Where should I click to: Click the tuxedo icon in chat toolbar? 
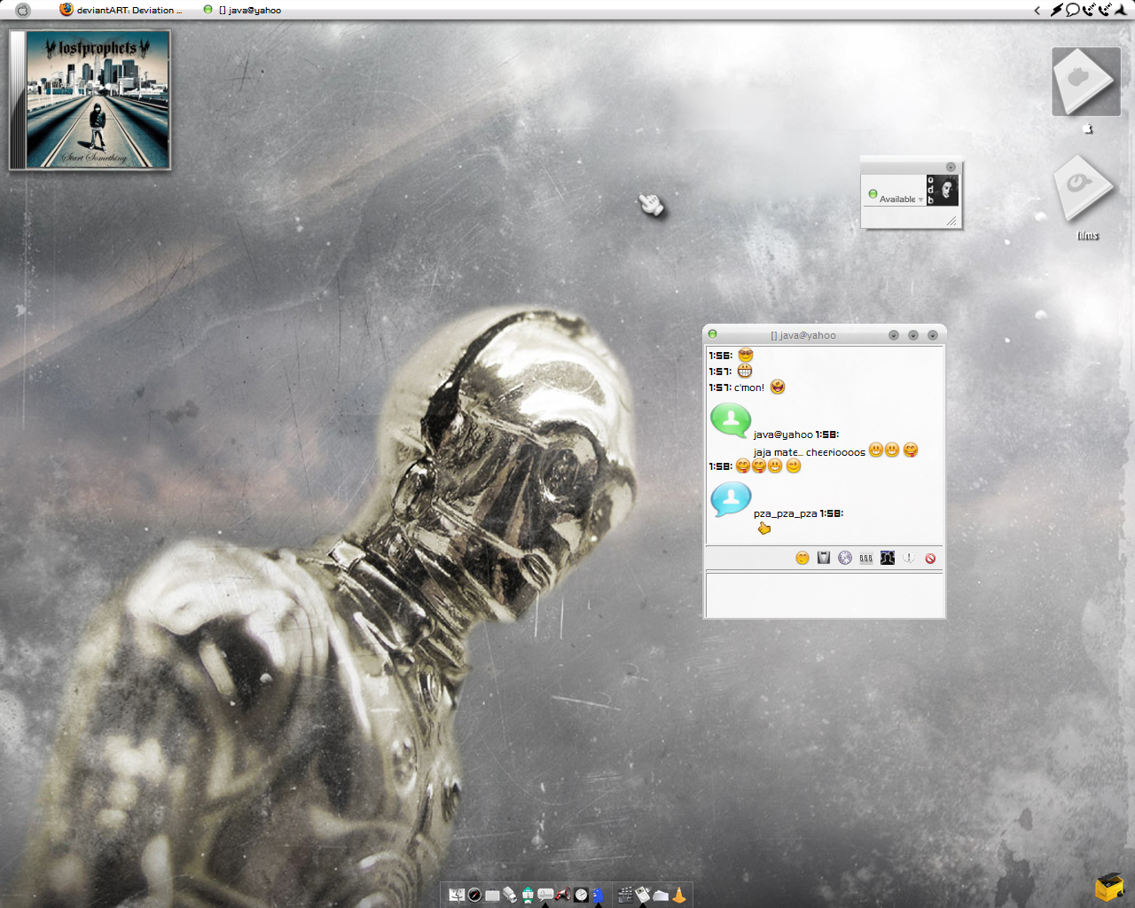coord(824,558)
